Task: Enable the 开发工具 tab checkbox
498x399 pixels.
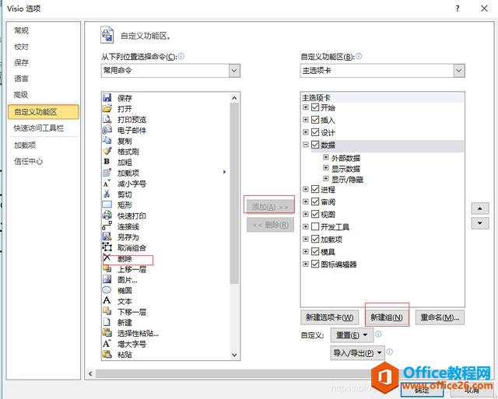Action: [315, 226]
